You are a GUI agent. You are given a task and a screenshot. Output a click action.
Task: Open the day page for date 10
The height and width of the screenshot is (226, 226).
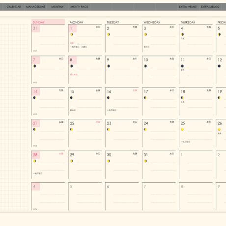click(x=146, y=60)
